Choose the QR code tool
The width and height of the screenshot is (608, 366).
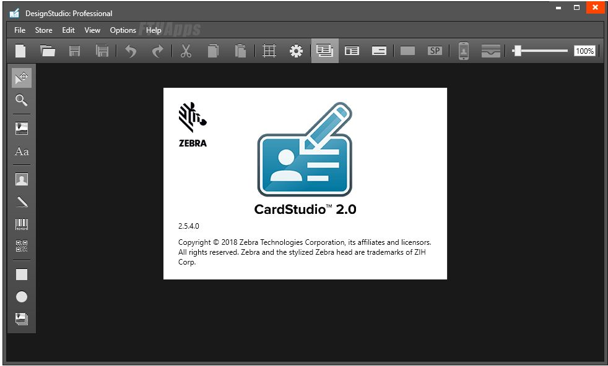coord(22,246)
